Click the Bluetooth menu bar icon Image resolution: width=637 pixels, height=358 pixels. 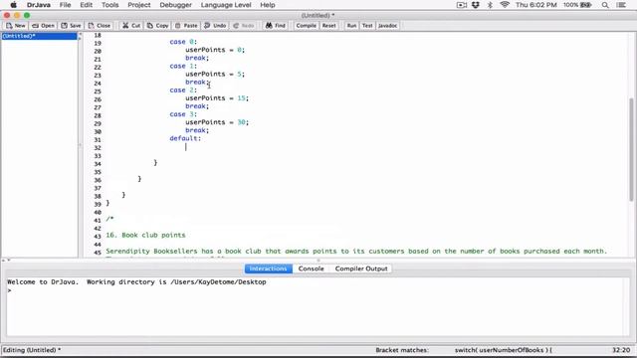pos(490,5)
